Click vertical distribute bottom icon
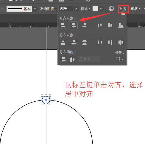Screen dimensions: 145x144 coord(85,42)
